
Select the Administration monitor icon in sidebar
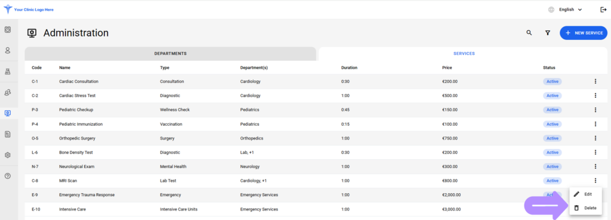click(7, 113)
